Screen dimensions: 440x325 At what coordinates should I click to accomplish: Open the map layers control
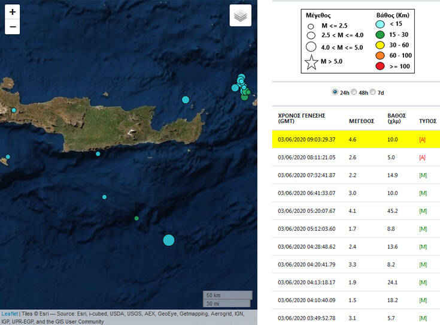(x=241, y=16)
